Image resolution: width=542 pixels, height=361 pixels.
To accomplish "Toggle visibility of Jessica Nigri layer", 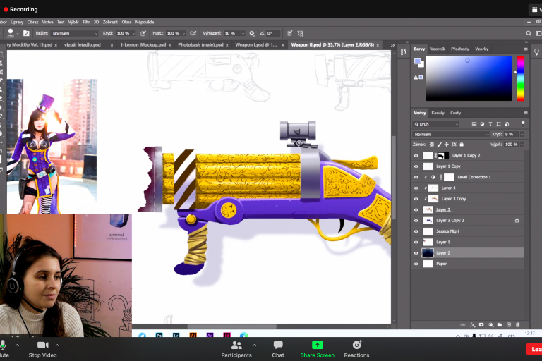I will pyautogui.click(x=416, y=231).
